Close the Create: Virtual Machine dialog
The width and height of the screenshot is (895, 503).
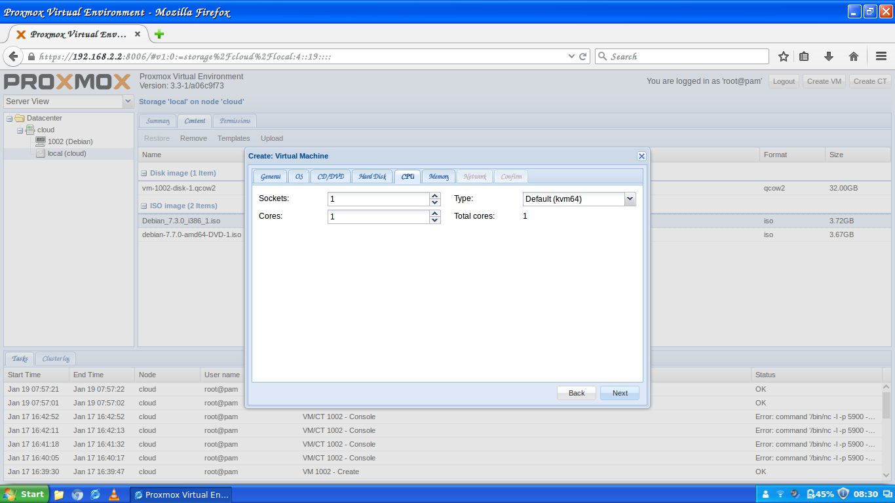[641, 156]
